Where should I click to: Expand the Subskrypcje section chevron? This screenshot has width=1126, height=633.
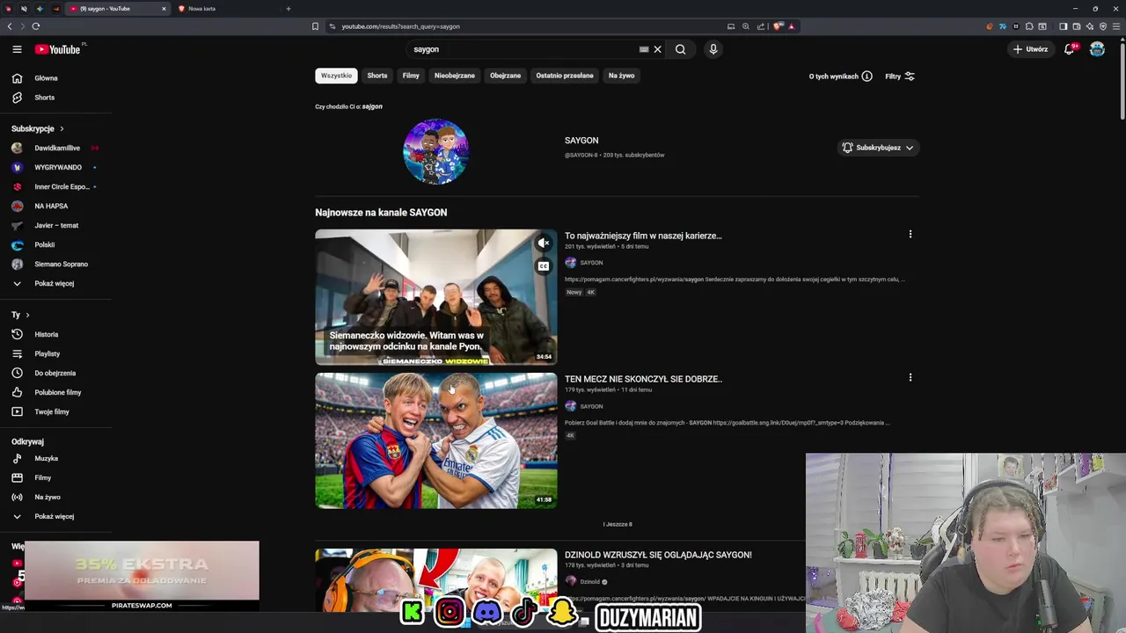(62, 128)
